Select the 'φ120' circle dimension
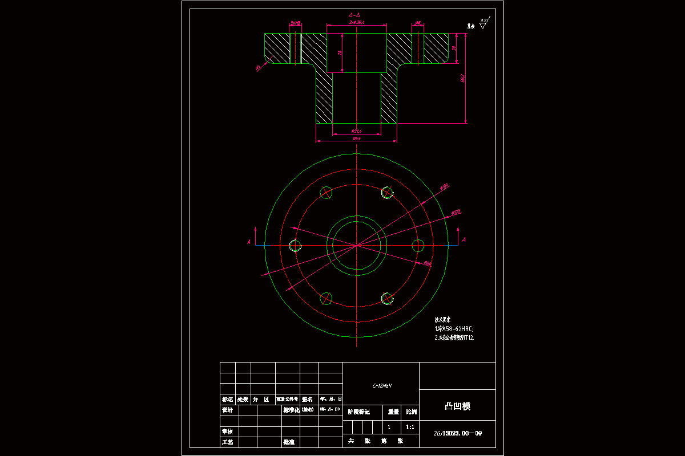Image resolution: width=685 pixels, height=456 pixels. (456, 212)
